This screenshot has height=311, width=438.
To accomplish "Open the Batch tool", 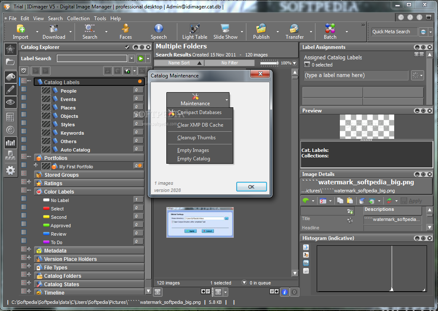I will click(x=330, y=32).
